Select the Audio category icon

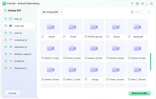[11, 33]
